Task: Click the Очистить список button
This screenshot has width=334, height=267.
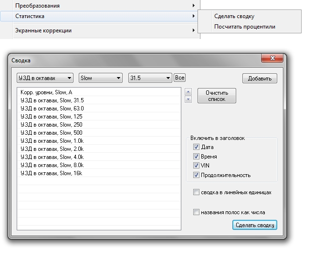Action: (217, 96)
